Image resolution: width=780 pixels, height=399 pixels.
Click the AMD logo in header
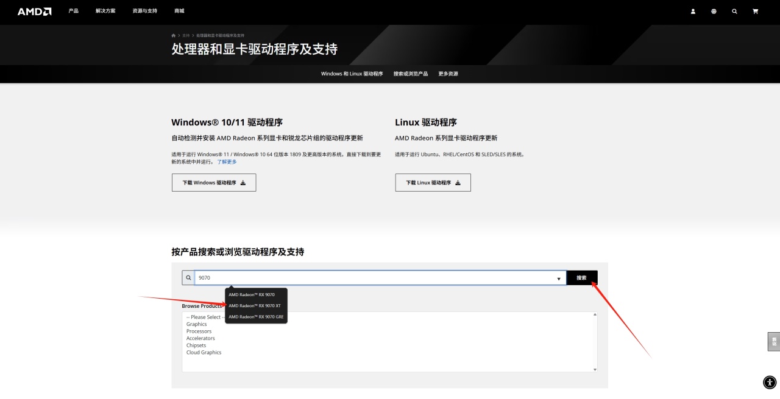click(34, 12)
